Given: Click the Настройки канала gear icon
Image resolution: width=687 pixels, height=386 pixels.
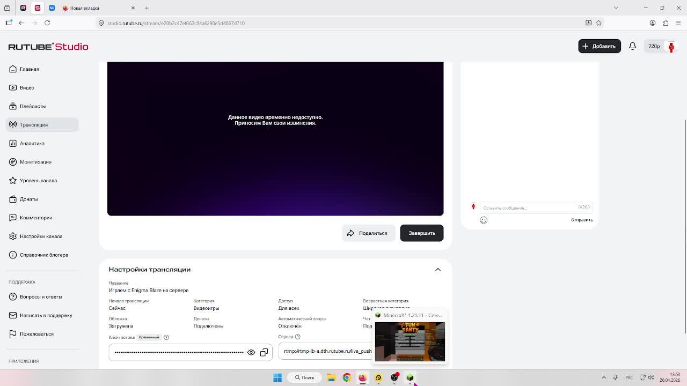Looking at the screenshot, I should (x=13, y=236).
